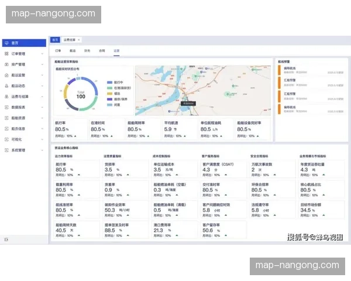Expand 系统管理 menu chevron
This screenshot has width=351, height=281.
tap(42, 150)
